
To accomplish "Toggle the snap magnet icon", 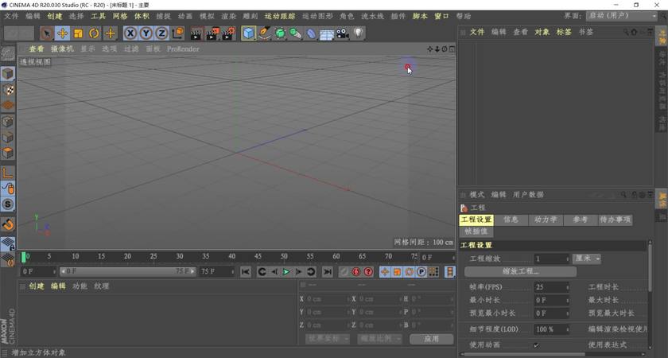I will click(8, 224).
